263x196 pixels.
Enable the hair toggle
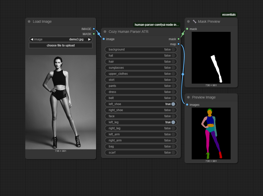[x=173, y=62]
